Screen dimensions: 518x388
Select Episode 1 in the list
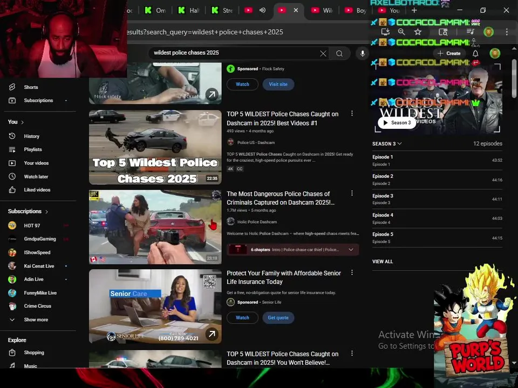(x=438, y=161)
